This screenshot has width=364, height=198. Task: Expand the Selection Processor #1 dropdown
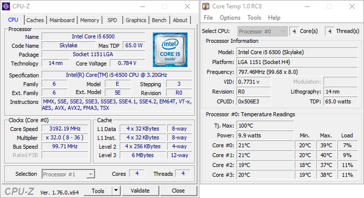point(68,174)
